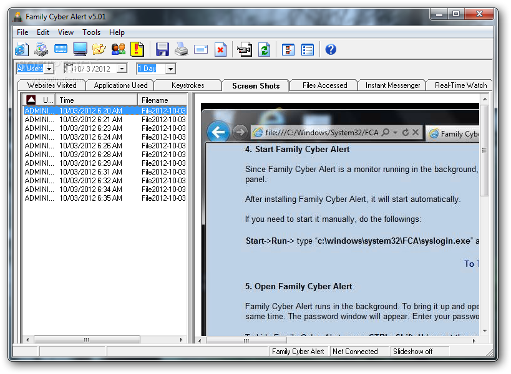The width and height of the screenshot is (511, 374).
Task: Click the green arrows refresh icon
Action: pyautogui.click(x=265, y=50)
